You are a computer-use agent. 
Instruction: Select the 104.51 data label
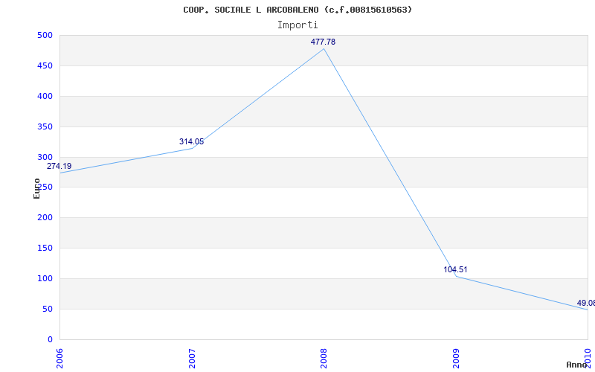[x=455, y=270]
